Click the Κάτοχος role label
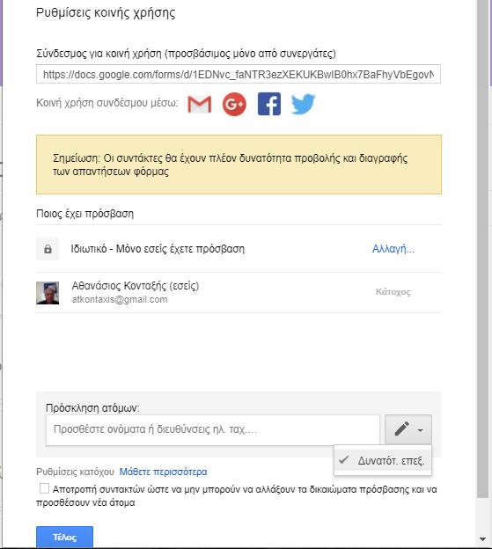Screen dimensions: 492x549 coord(393,292)
